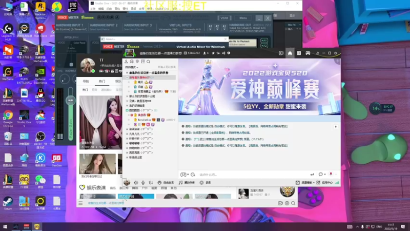
Task: Collapse the green-boxed current channel in tree
Action: click(127, 110)
